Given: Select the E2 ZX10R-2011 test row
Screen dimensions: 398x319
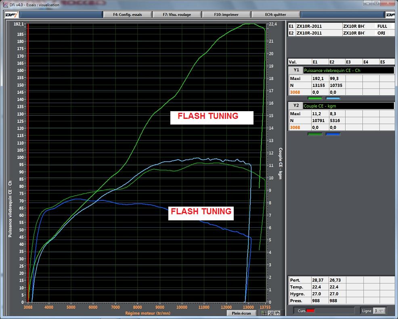Looking at the screenshot, I should (x=314, y=33).
